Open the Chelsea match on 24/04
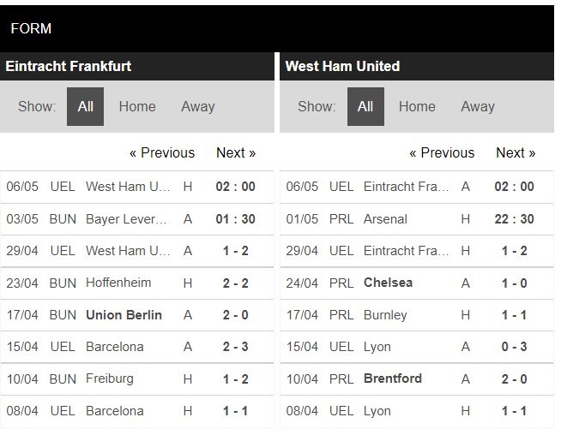The height and width of the screenshot is (435, 561). pyautogui.click(x=388, y=283)
